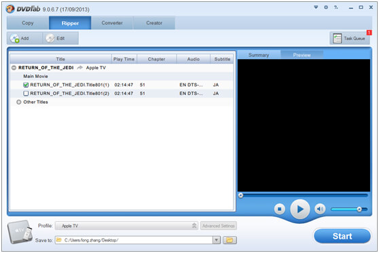Open the help question mark icon
This screenshot has width=379, height=253.
click(x=336, y=7)
